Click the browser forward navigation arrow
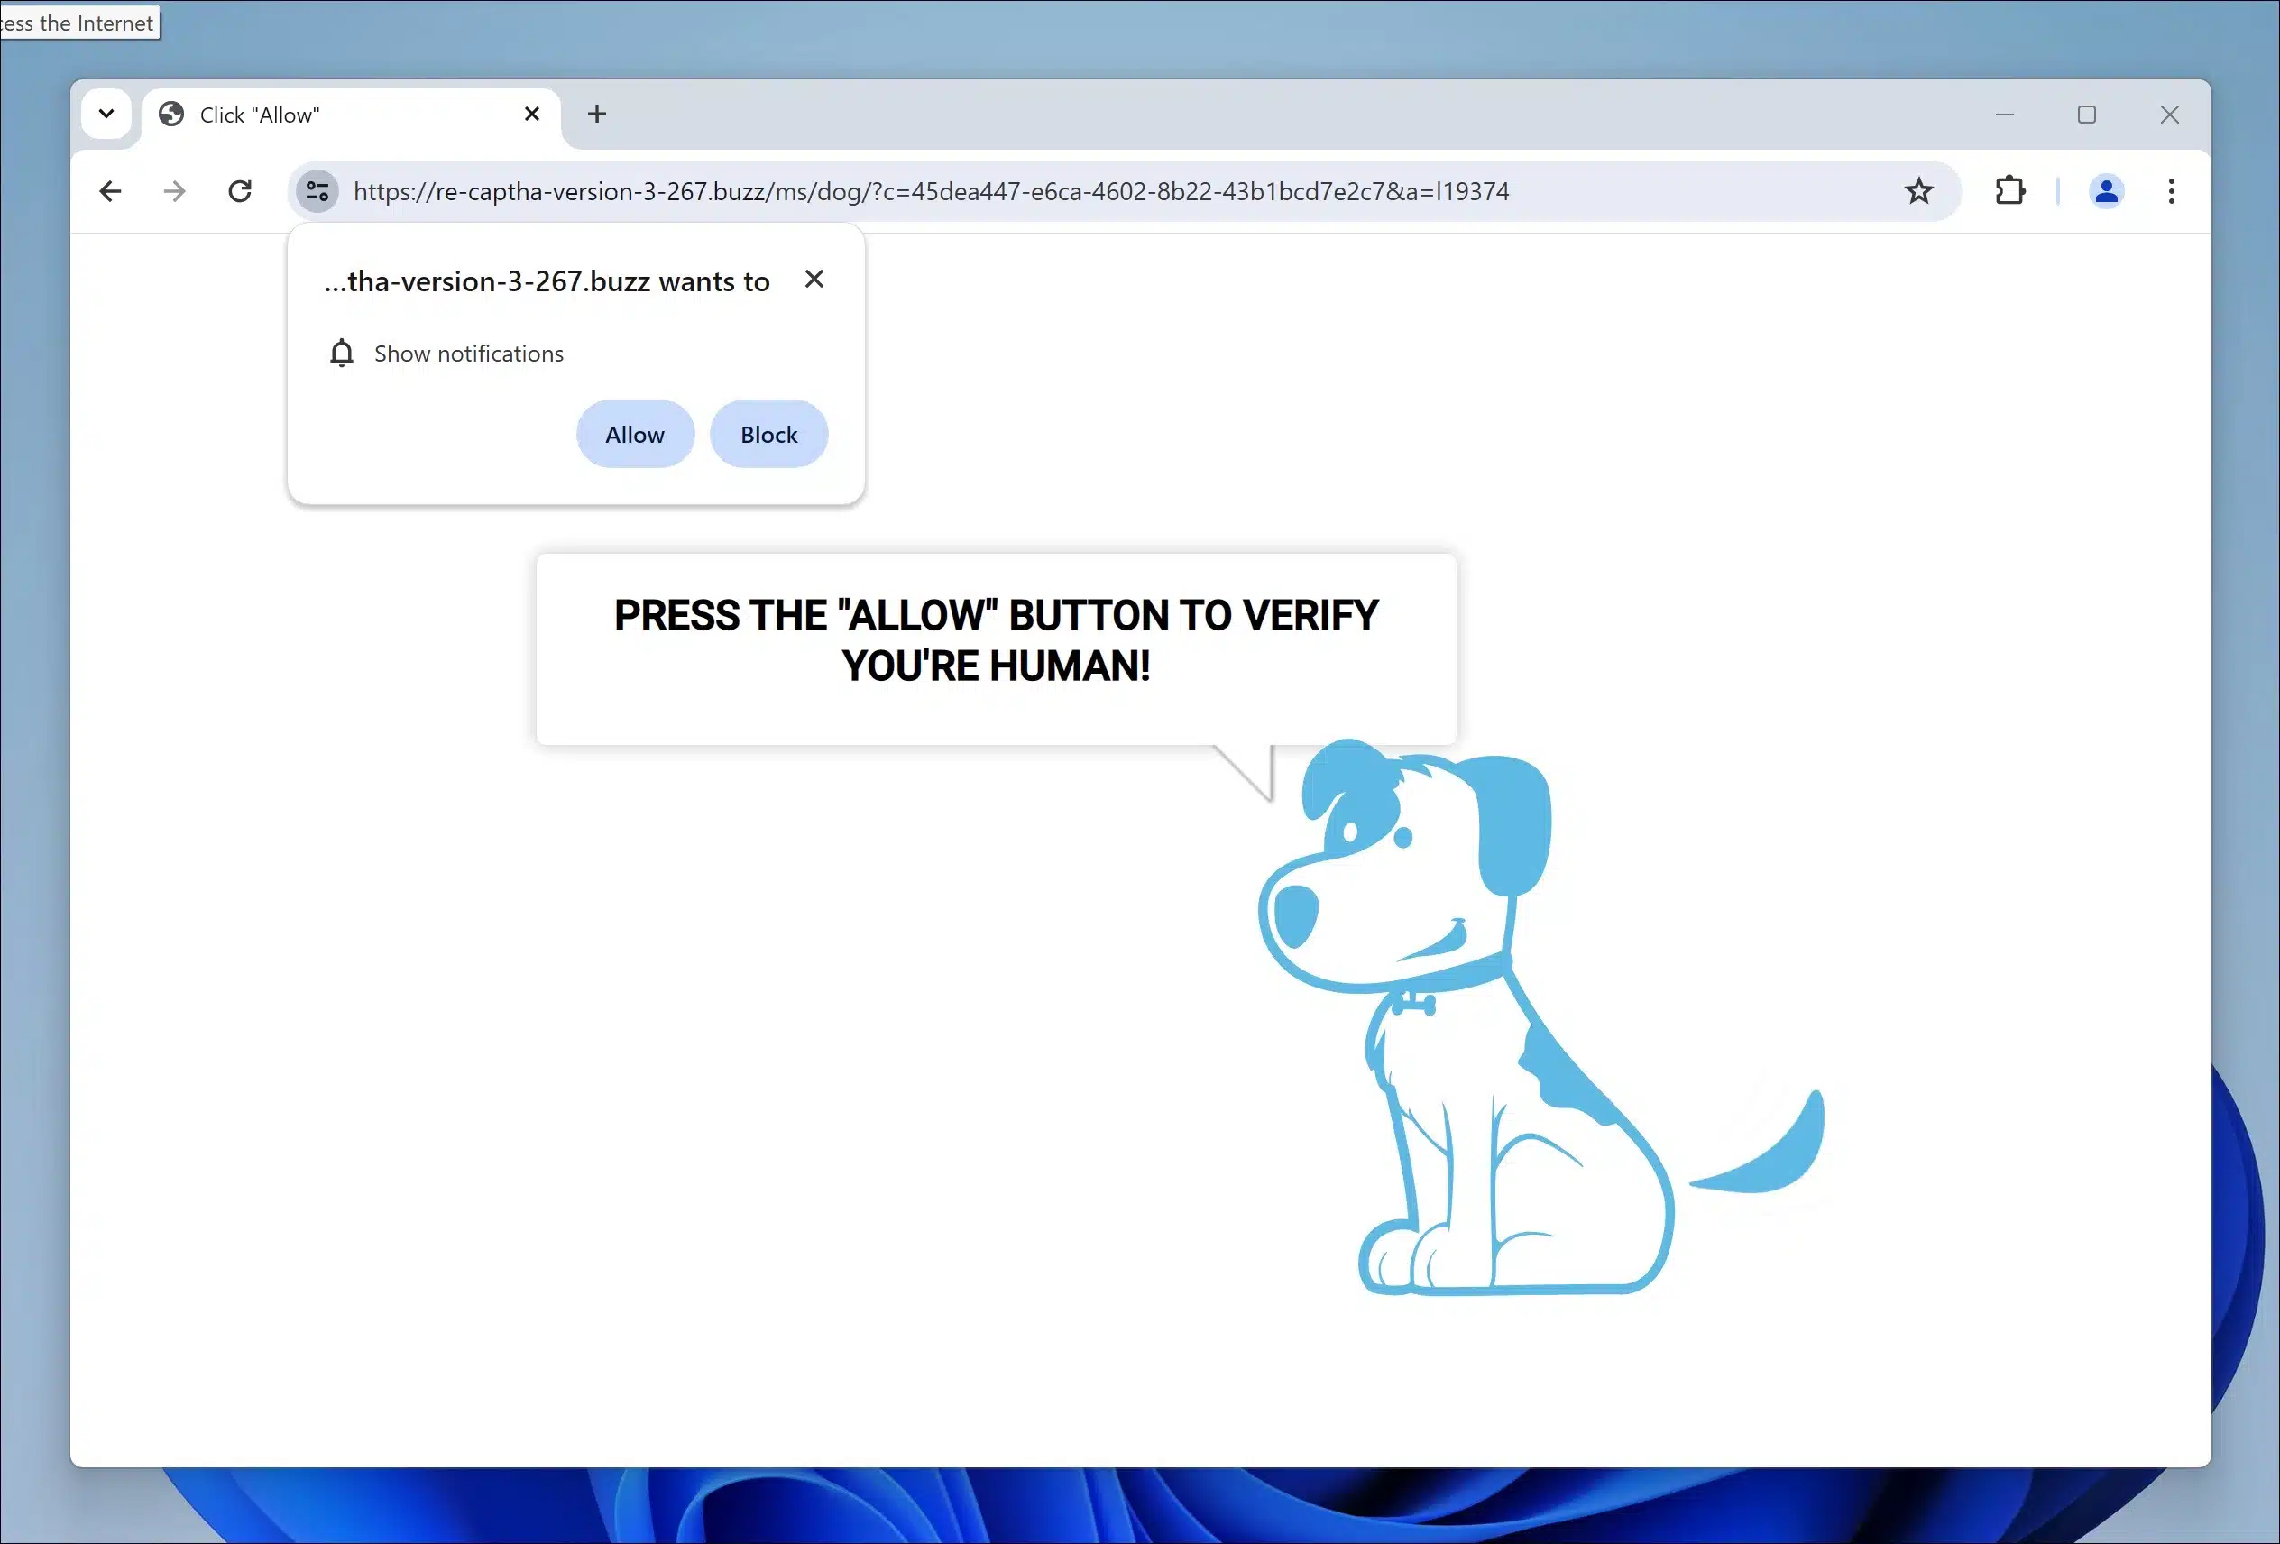The width and height of the screenshot is (2280, 1544). (174, 191)
